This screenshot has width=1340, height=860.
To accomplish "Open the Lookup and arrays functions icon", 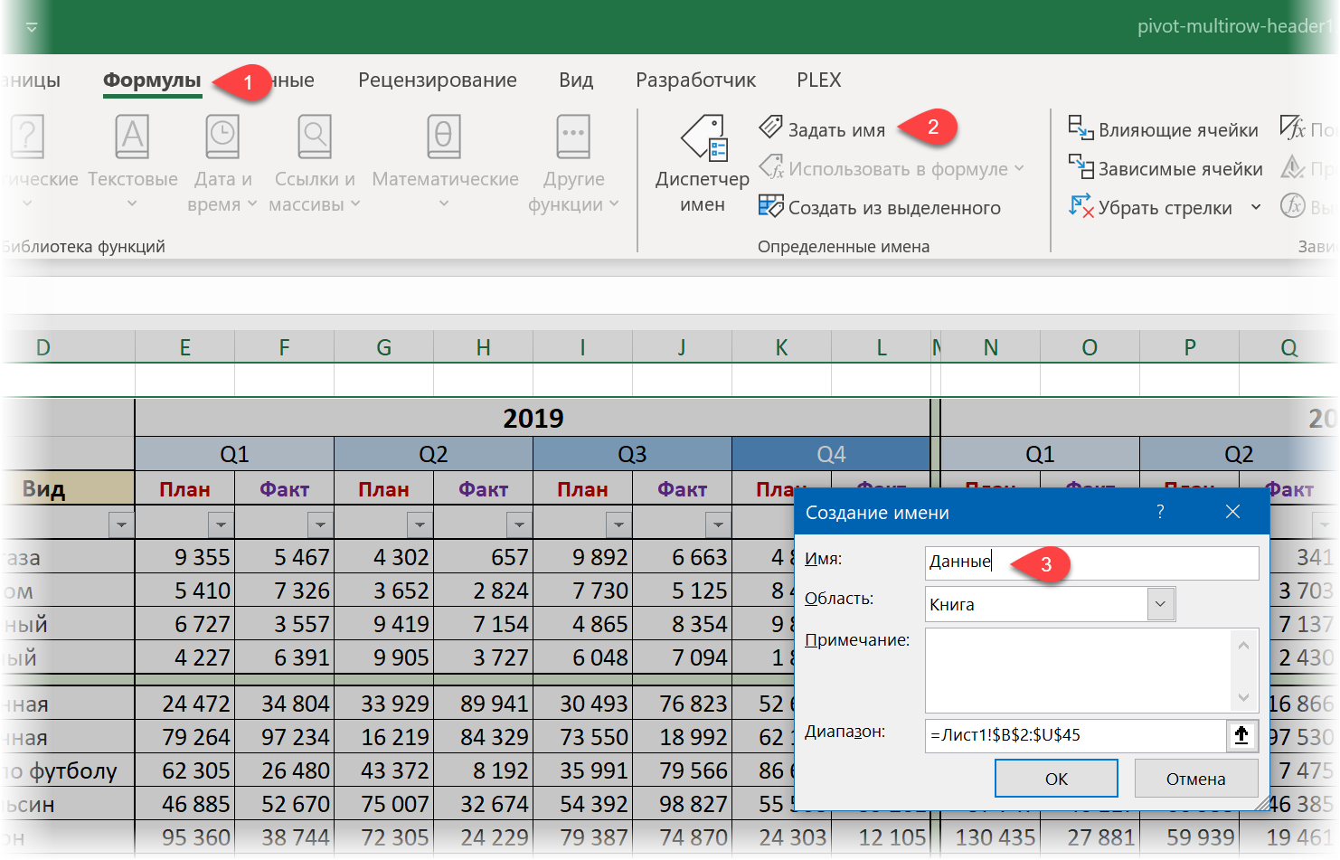I will tap(315, 137).
